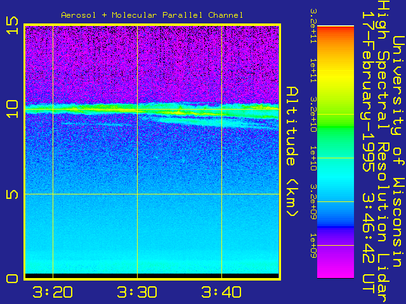Click the 1e+10 color scale label
The image size is (406, 304).
[313, 158]
